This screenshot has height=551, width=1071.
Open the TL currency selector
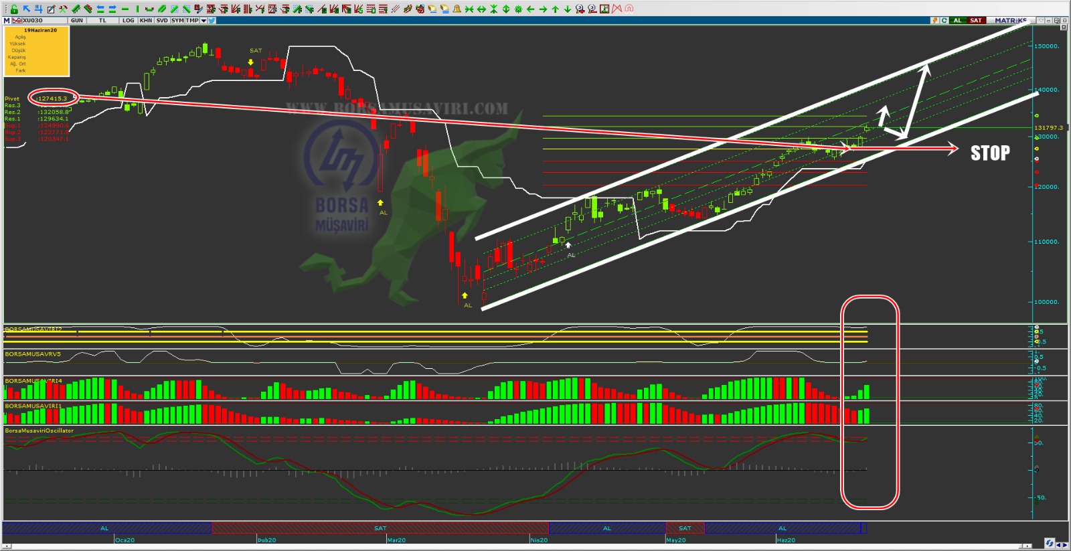tap(102, 20)
